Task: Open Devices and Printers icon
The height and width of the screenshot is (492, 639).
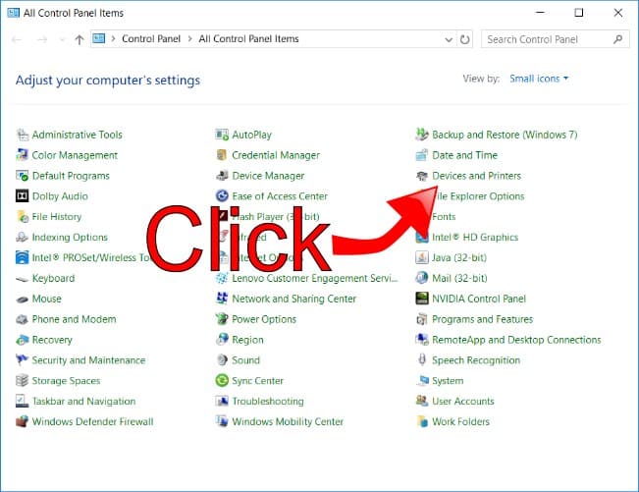Action: tap(422, 176)
